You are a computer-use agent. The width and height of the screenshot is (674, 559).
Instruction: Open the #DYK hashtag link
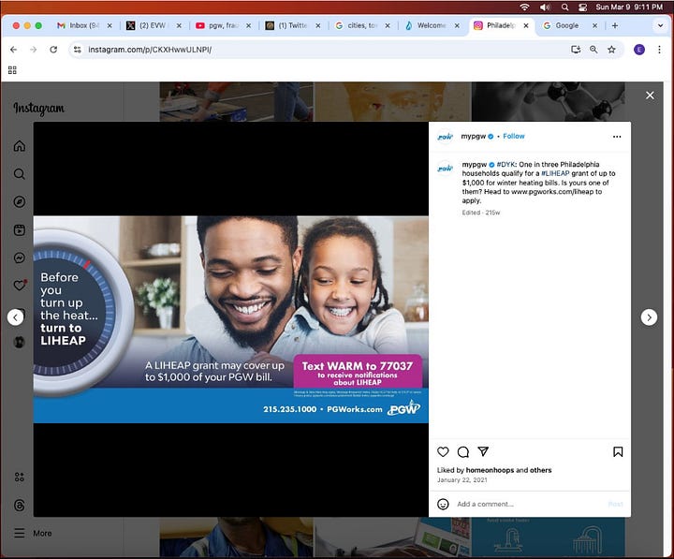pyautogui.click(x=505, y=164)
